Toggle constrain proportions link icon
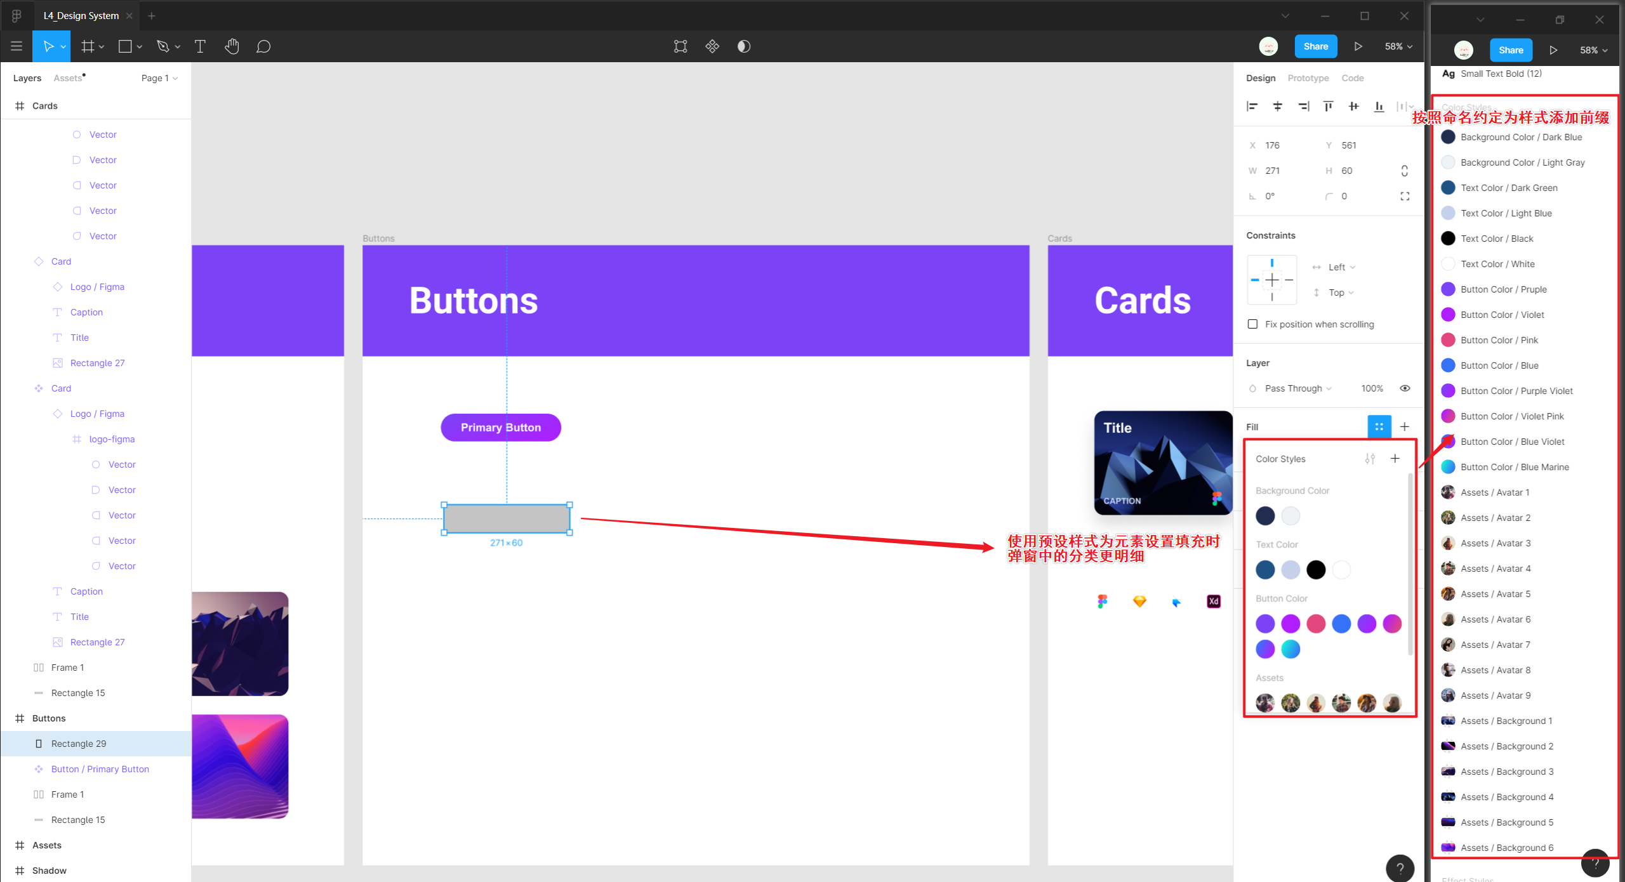This screenshot has height=882, width=1625. [1404, 171]
